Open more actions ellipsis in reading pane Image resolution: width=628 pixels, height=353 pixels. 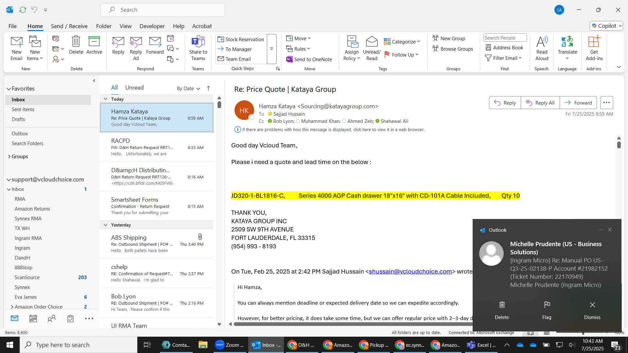coord(606,103)
